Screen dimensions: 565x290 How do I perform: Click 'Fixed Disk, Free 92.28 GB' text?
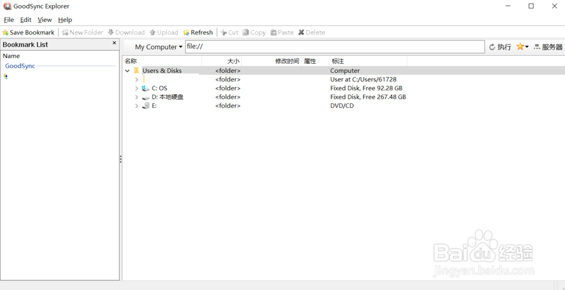367,88
